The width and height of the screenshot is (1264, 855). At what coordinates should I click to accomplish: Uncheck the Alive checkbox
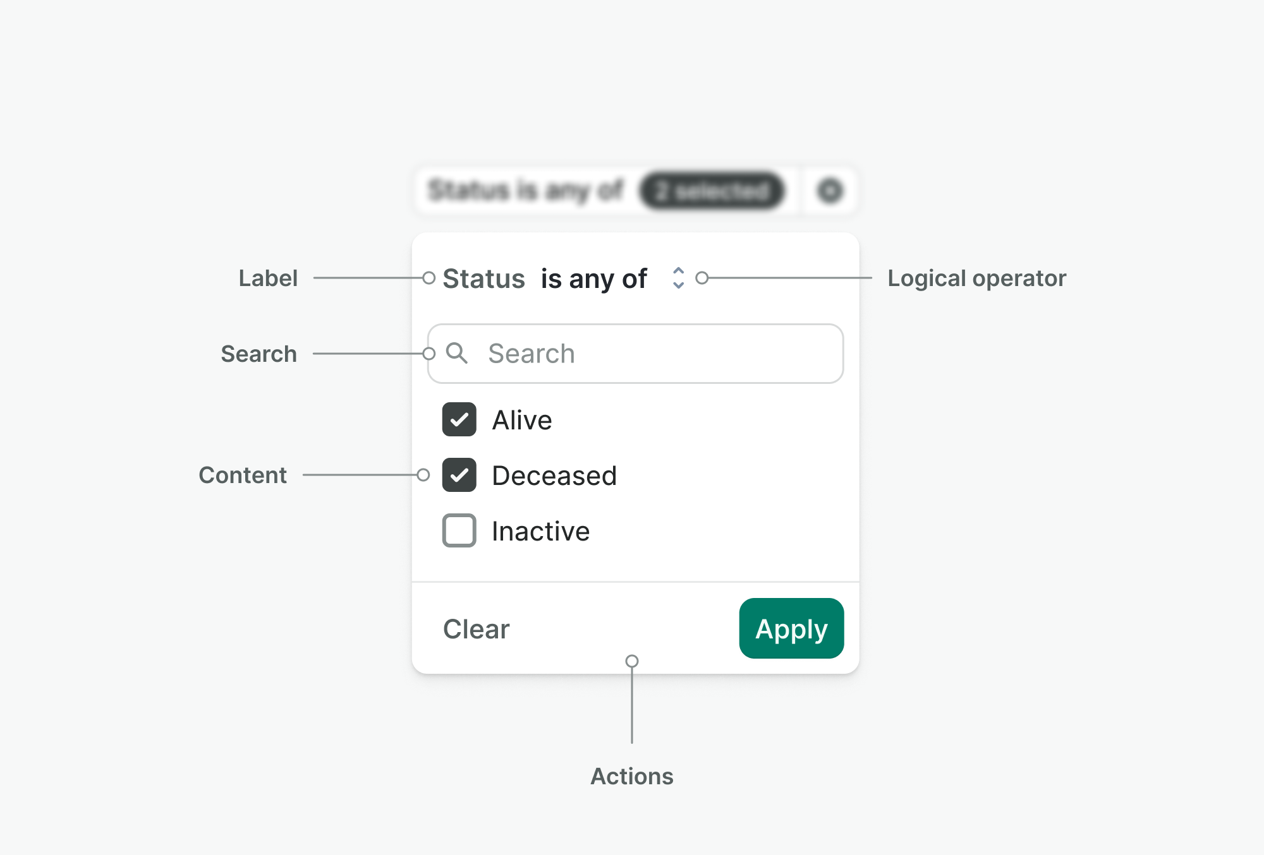(459, 420)
